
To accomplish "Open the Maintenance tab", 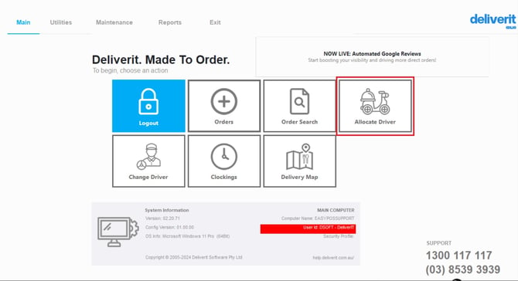I will 114,22.
